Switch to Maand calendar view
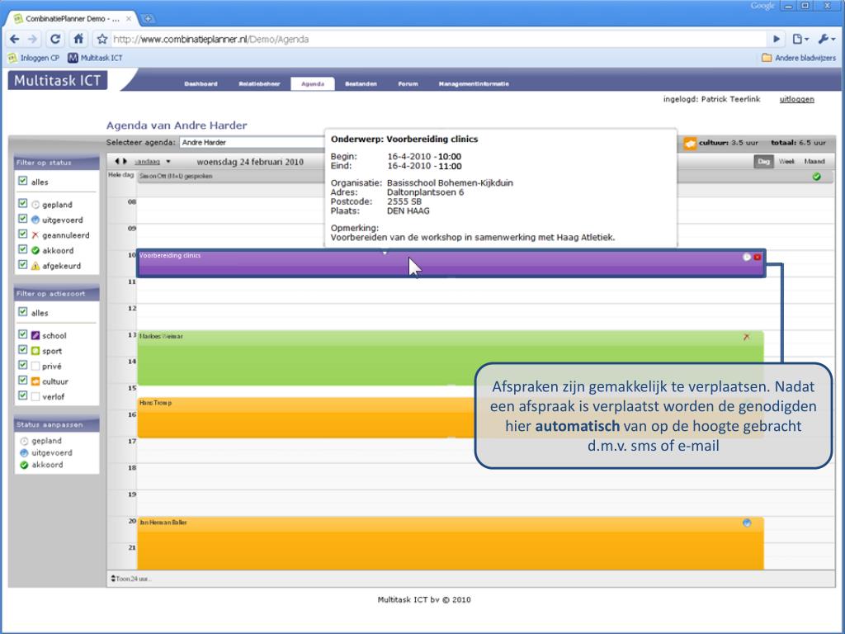This screenshot has width=845, height=634. pyautogui.click(x=814, y=161)
